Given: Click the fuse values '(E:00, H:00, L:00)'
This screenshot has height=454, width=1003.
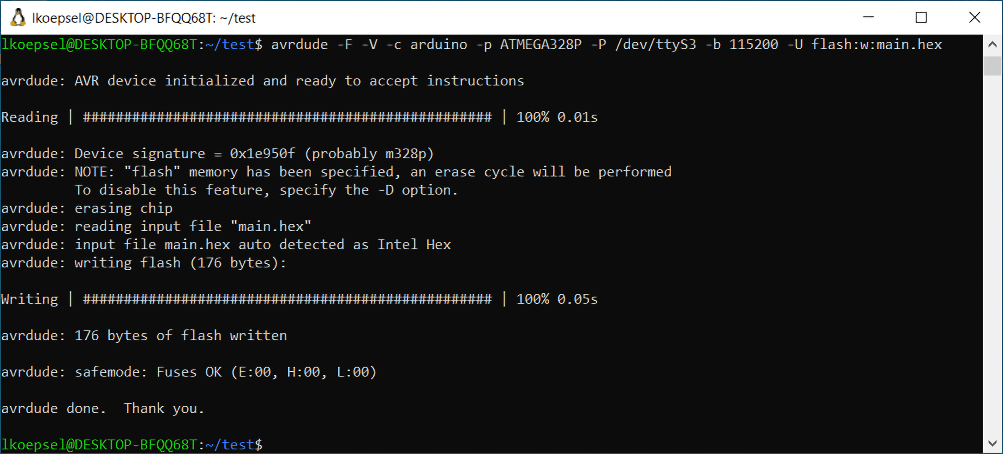Looking at the screenshot, I should [304, 372].
